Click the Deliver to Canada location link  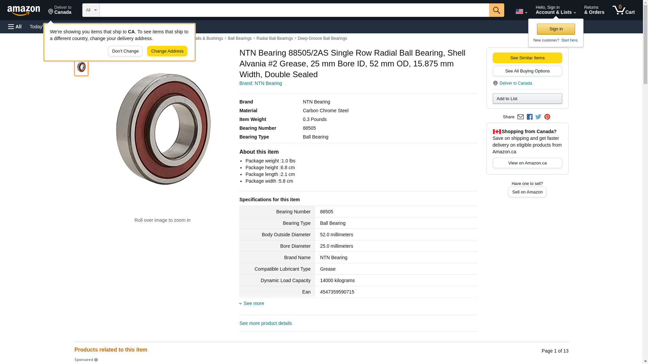515,83
